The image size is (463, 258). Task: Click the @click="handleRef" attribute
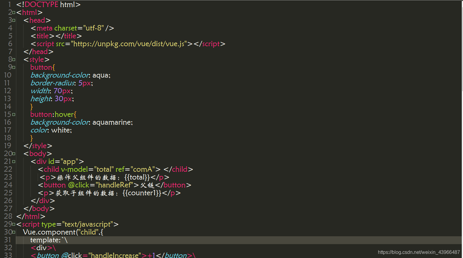coord(101,185)
